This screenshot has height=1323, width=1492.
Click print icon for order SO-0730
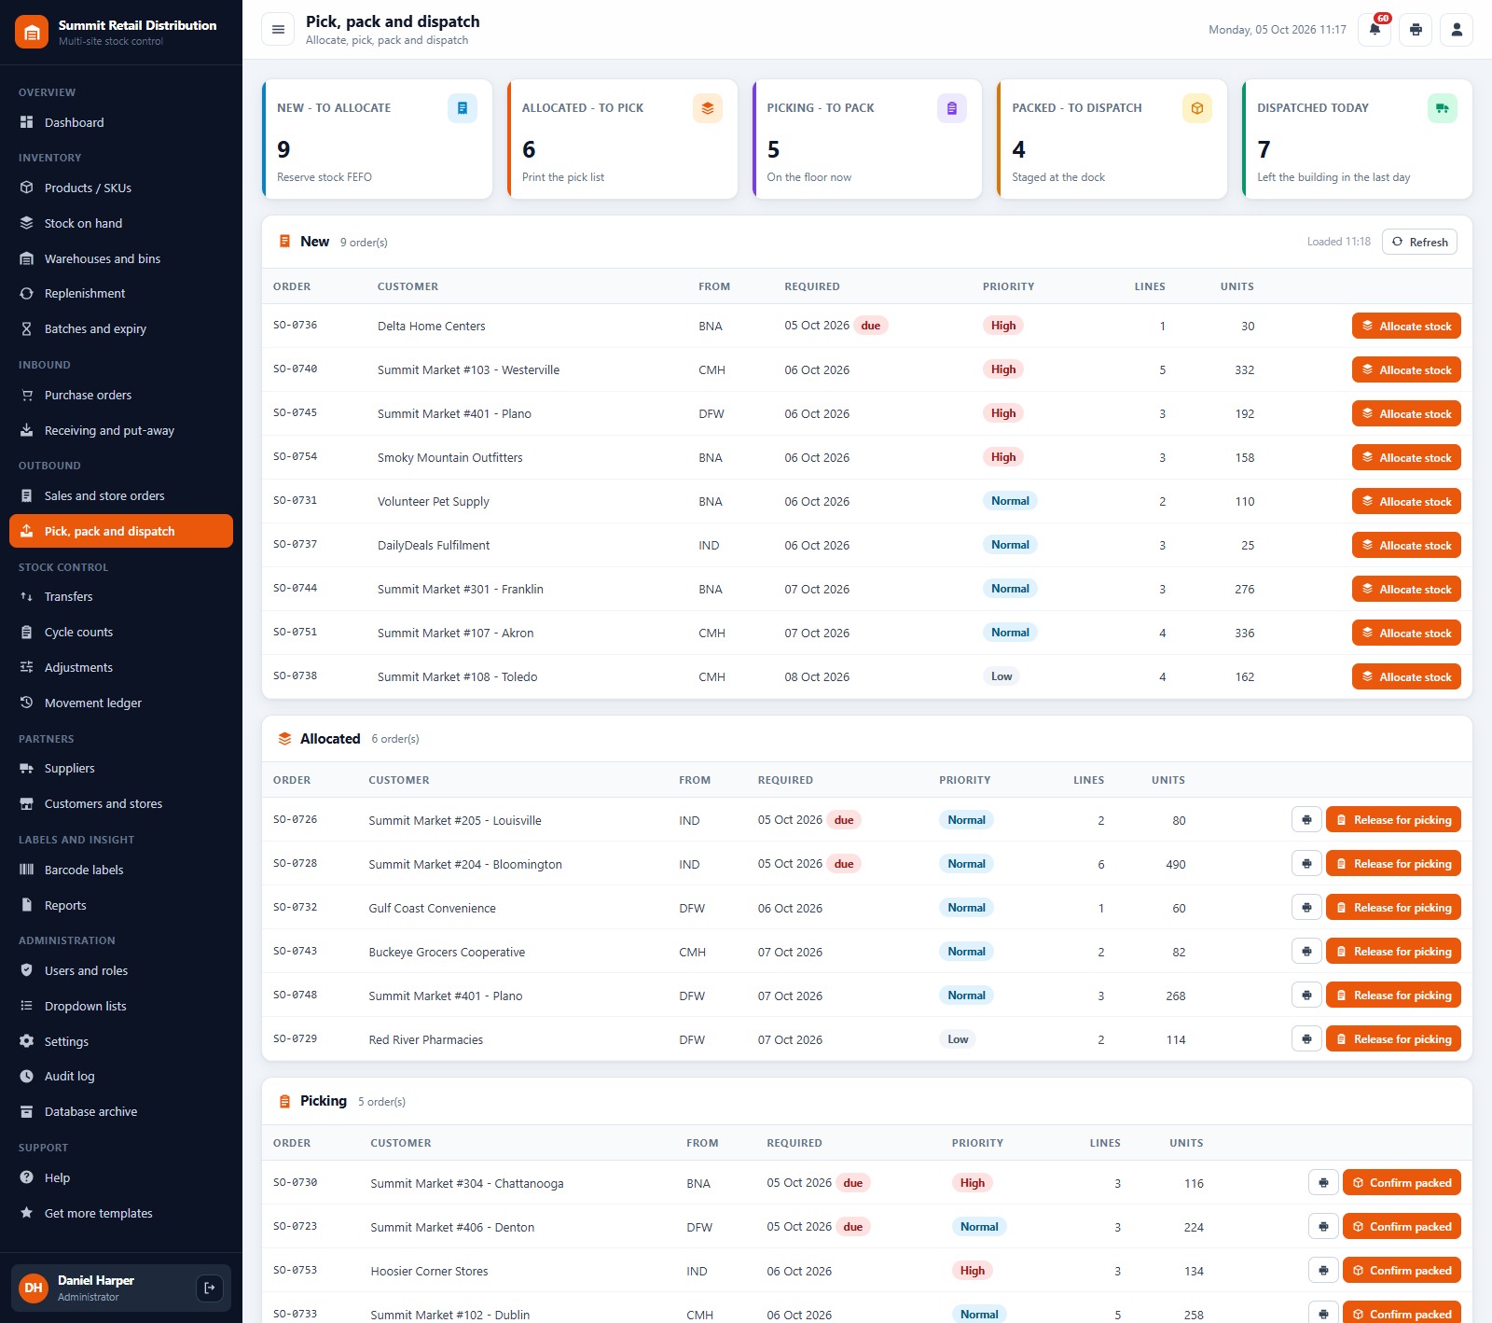coord(1323,1183)
